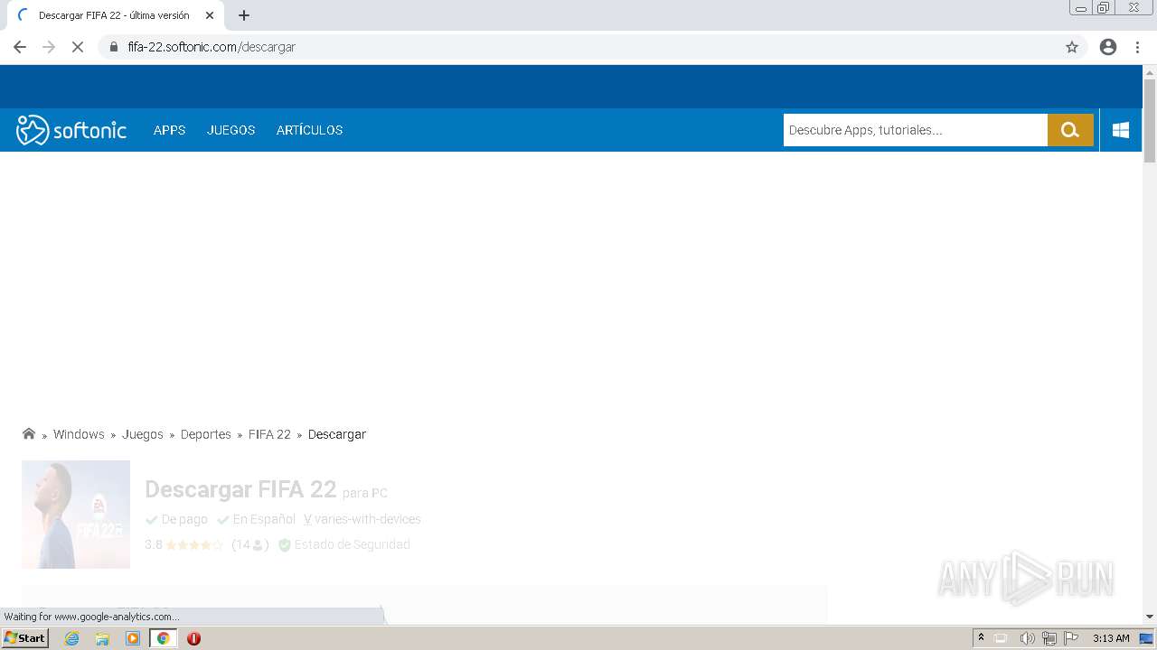This screenshot has width=1157, height=650.
Task: Open the Windows breadcrumb link
Action: tap(79, 434)
